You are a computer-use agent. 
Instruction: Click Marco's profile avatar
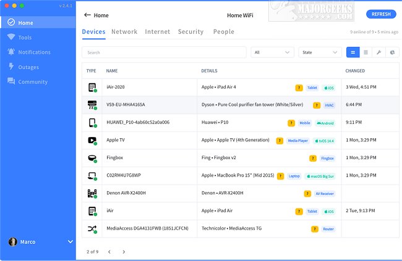click(12, 241)
